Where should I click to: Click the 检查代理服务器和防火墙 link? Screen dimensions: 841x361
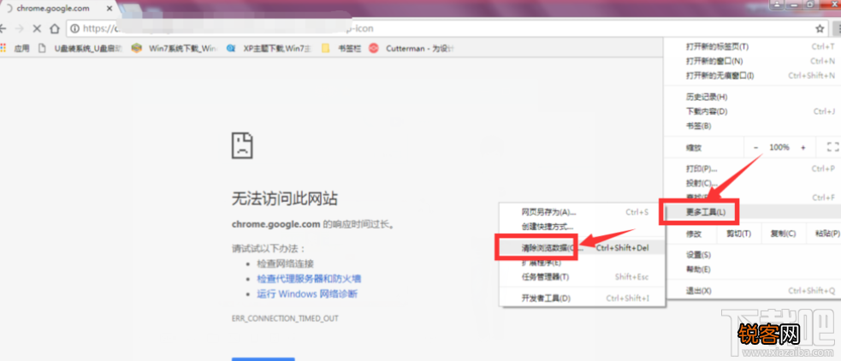tap(309, 279)
